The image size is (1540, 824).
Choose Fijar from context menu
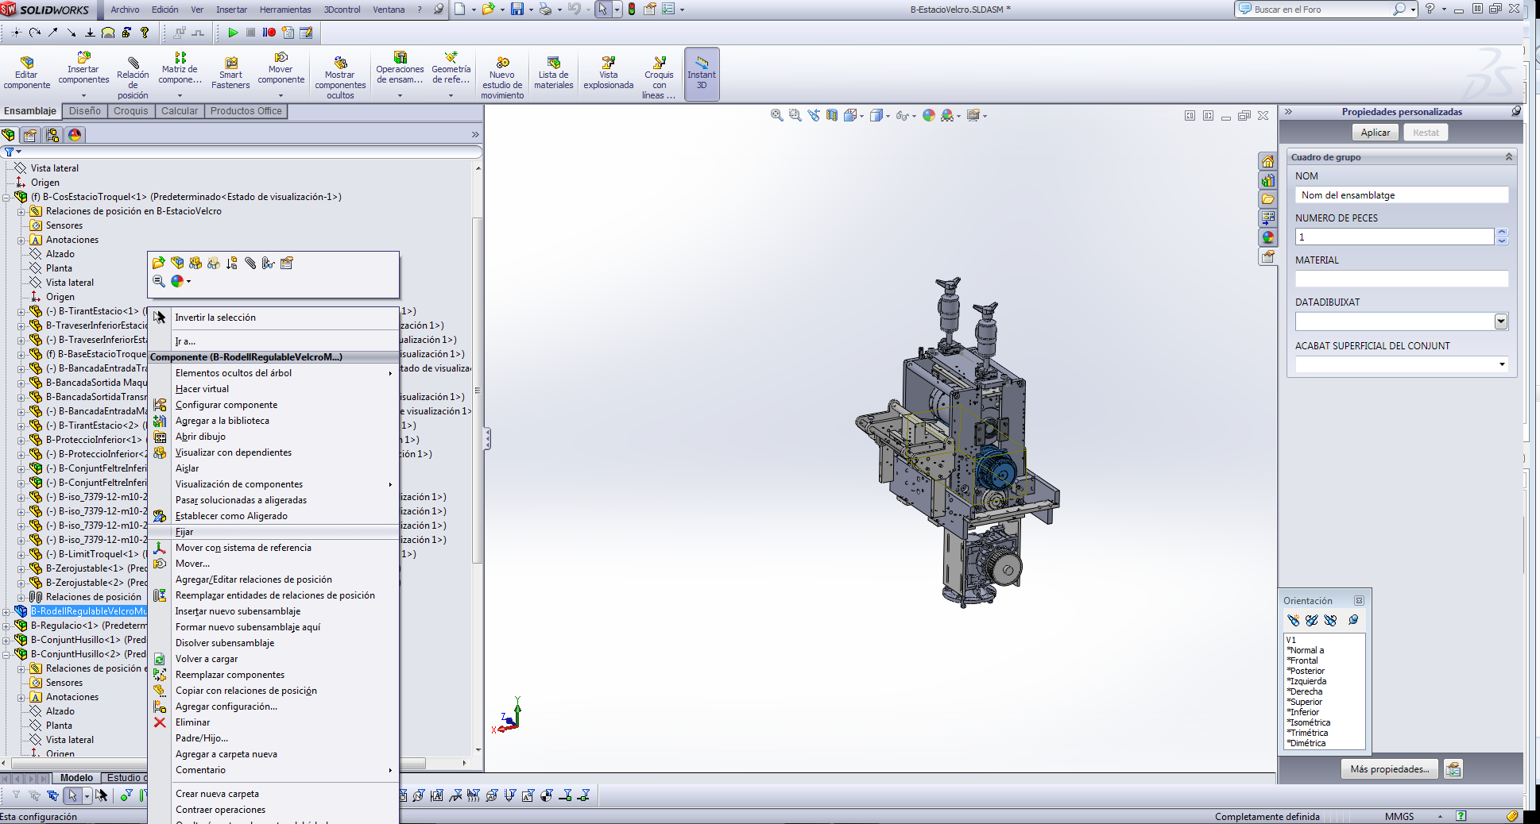coord(274,532)
